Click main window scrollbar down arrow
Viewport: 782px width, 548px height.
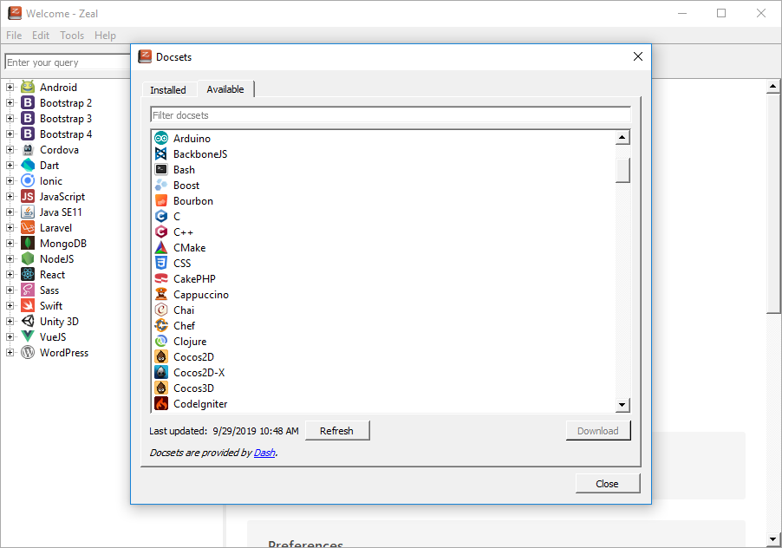[772, 539]
